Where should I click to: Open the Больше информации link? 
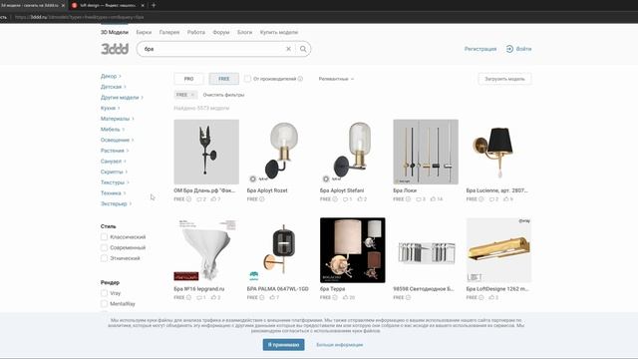click(339, 345)
